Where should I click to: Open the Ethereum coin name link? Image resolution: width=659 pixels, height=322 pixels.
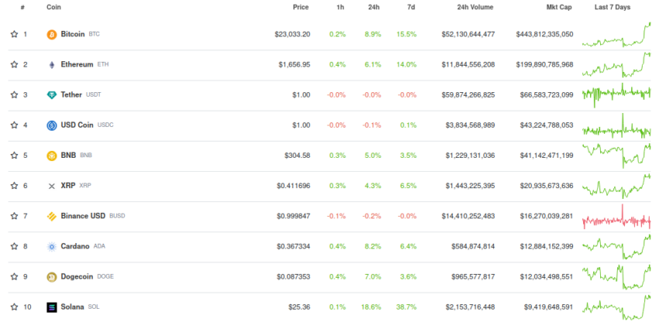pyautogui.click(x=77, y=65)
